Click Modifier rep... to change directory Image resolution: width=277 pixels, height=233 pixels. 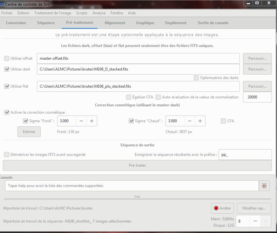tap(254, 208)
